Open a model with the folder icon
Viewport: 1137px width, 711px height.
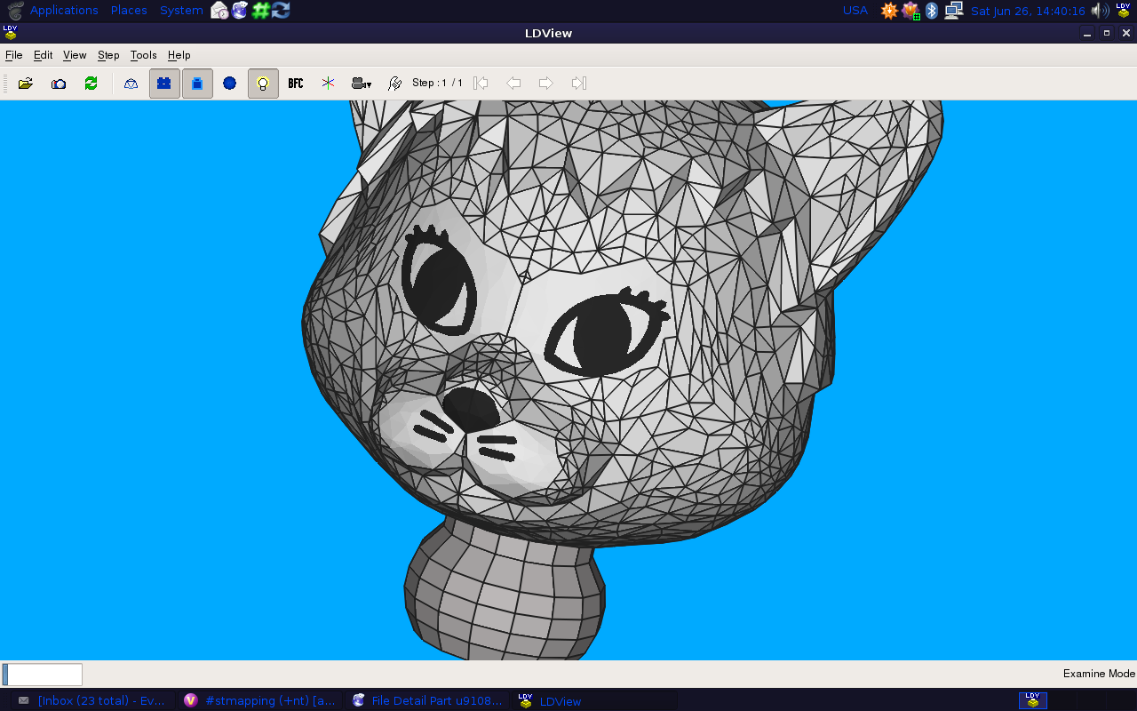pyautogui.click(x=25, y=83)
